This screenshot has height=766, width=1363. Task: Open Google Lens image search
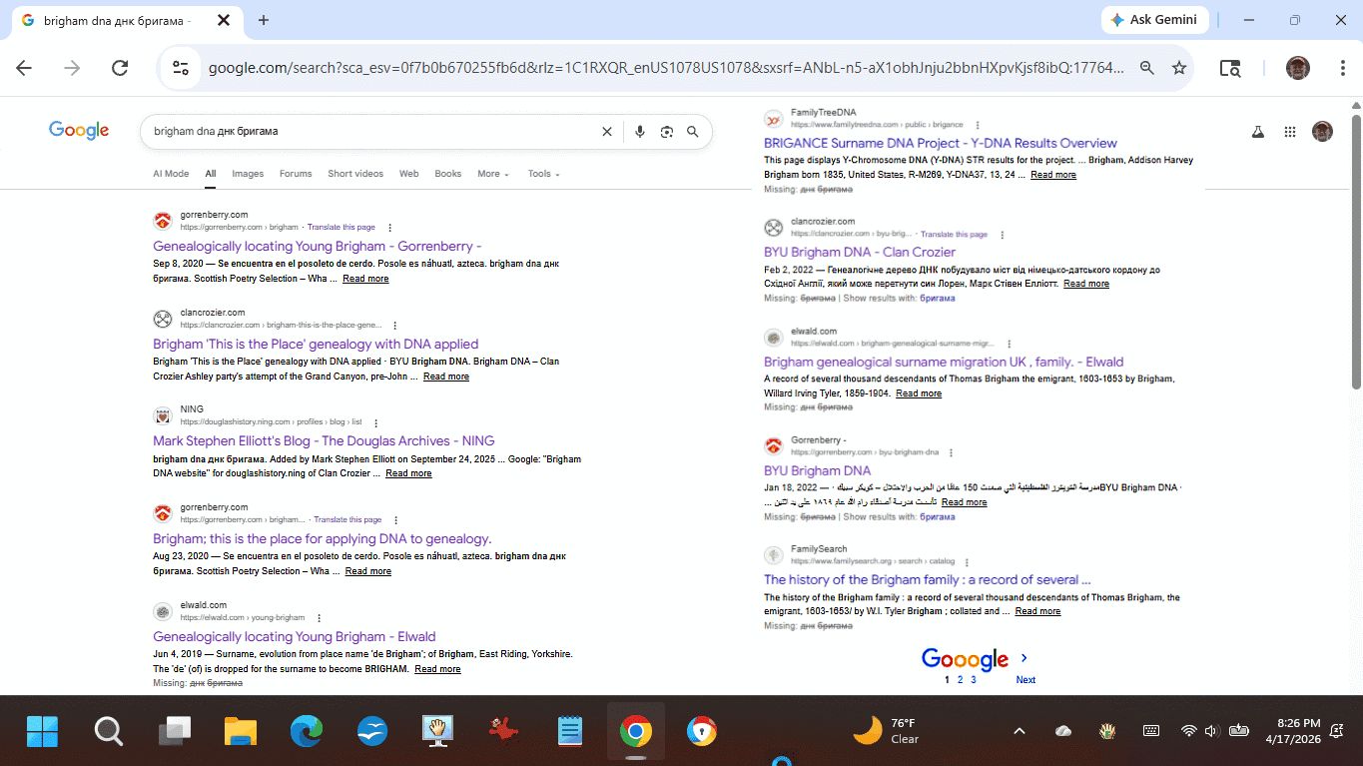tap(666, 132)
